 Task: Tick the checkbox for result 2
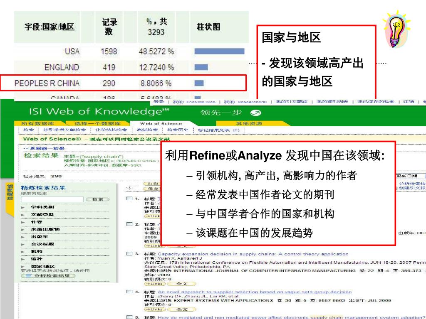130,224
